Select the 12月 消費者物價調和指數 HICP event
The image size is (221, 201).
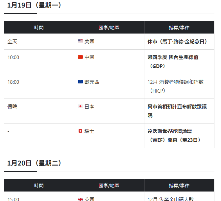click(x=176, y=86)
